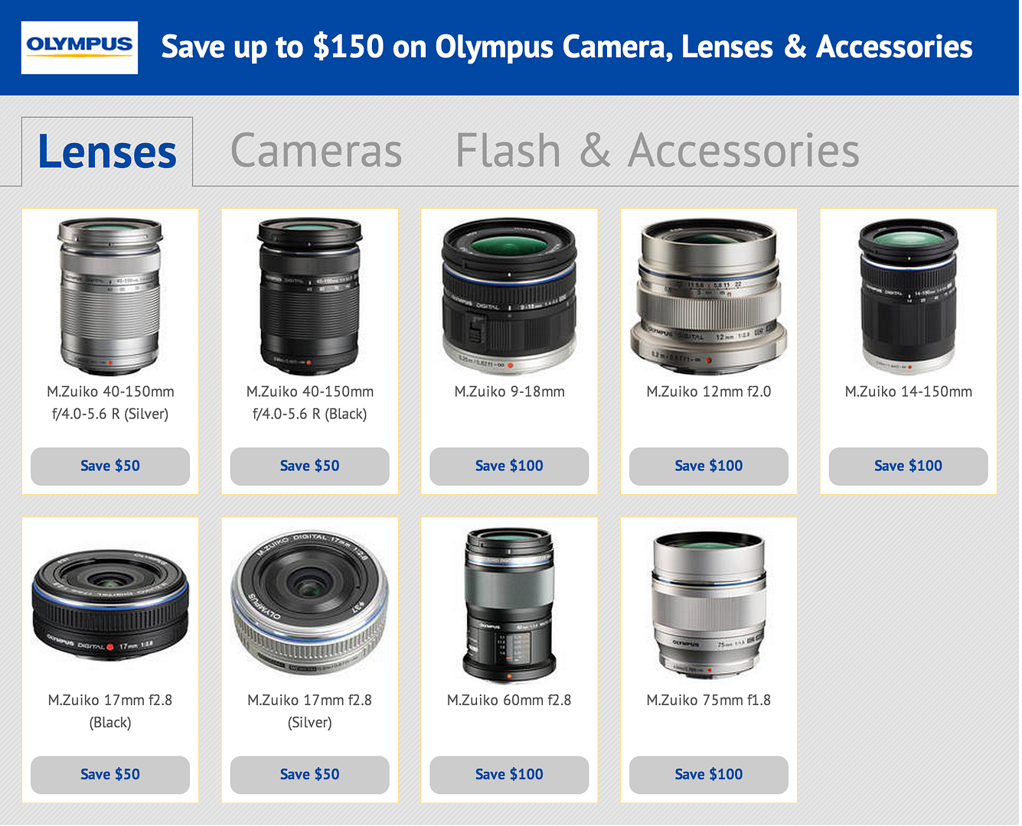Click Save $50 for black 17mm f2.8

point(110,775)
